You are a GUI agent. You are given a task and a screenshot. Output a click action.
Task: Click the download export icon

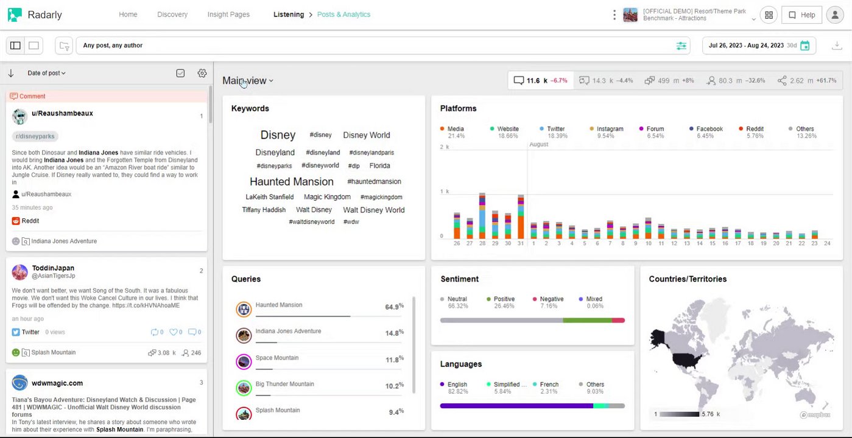(x=836, y=46)
